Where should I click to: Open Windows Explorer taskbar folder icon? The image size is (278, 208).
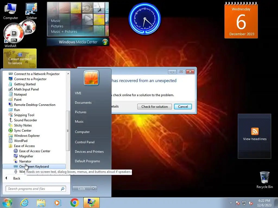point(41,203)
